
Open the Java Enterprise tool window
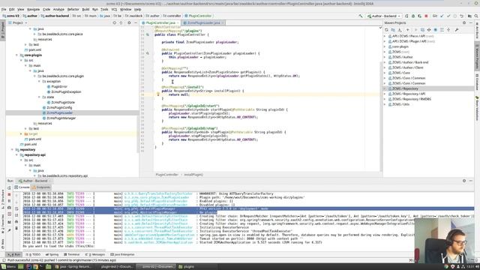tap(122, 255)
